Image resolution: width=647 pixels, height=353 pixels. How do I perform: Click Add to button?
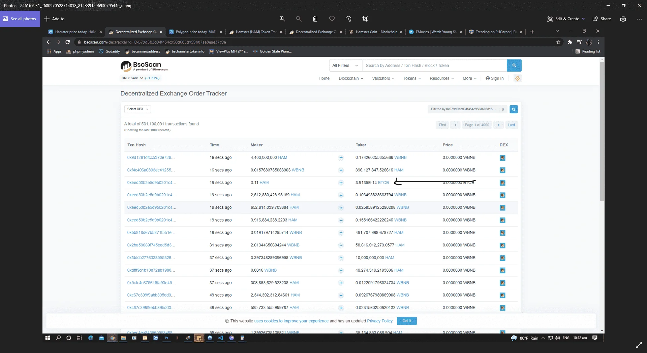click(55, 19)
